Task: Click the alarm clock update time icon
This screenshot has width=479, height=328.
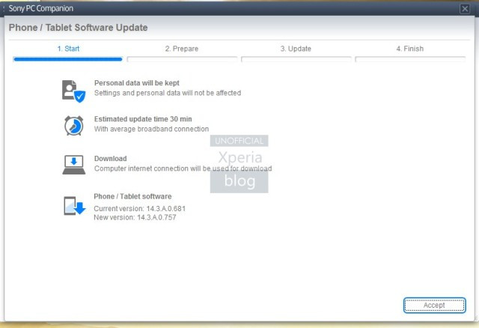Action: [73, 125]
